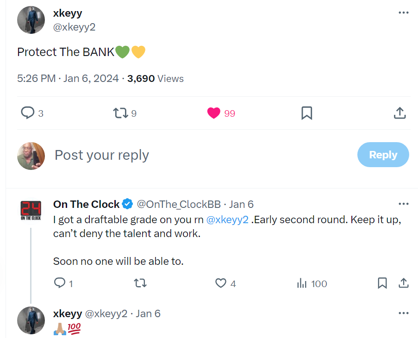The image size is (418, 338).
Task: Unlike the main post with pink heart
Action: (x=214, y=113)
